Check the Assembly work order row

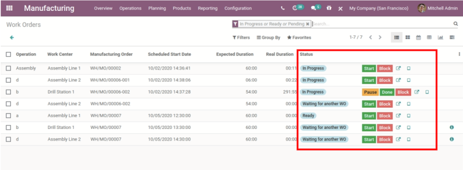[9, 68]
